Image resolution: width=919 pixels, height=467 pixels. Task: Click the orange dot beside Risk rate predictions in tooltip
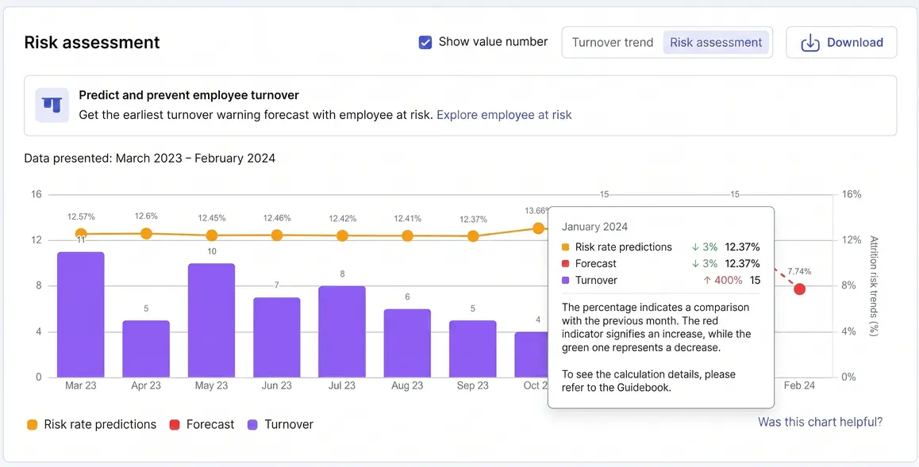pos(566,247)
